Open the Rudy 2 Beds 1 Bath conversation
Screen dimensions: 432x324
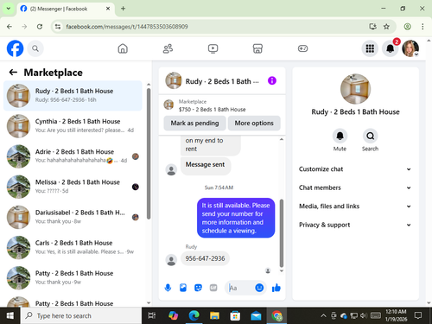point(73,95)
